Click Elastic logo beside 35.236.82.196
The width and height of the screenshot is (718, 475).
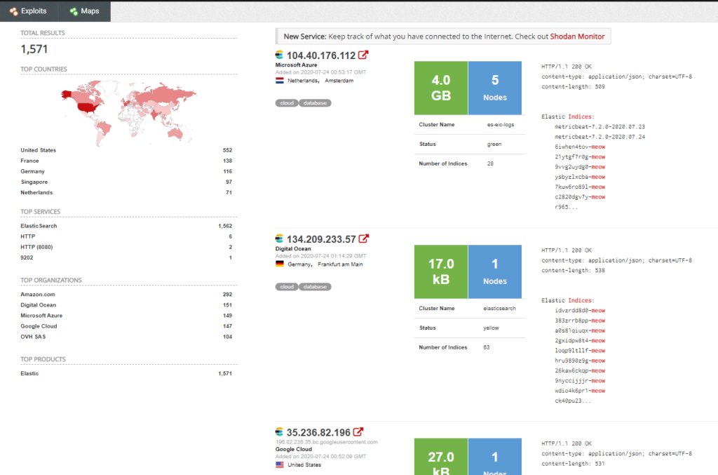point(279,432)
